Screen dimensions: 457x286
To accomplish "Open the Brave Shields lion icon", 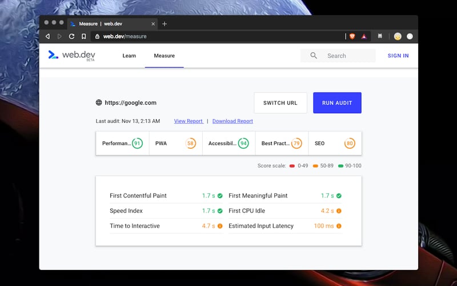I will coord(352,37).
